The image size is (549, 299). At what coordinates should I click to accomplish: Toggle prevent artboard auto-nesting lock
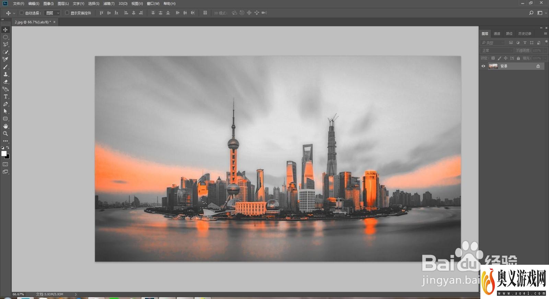click(x=512, y=58)
